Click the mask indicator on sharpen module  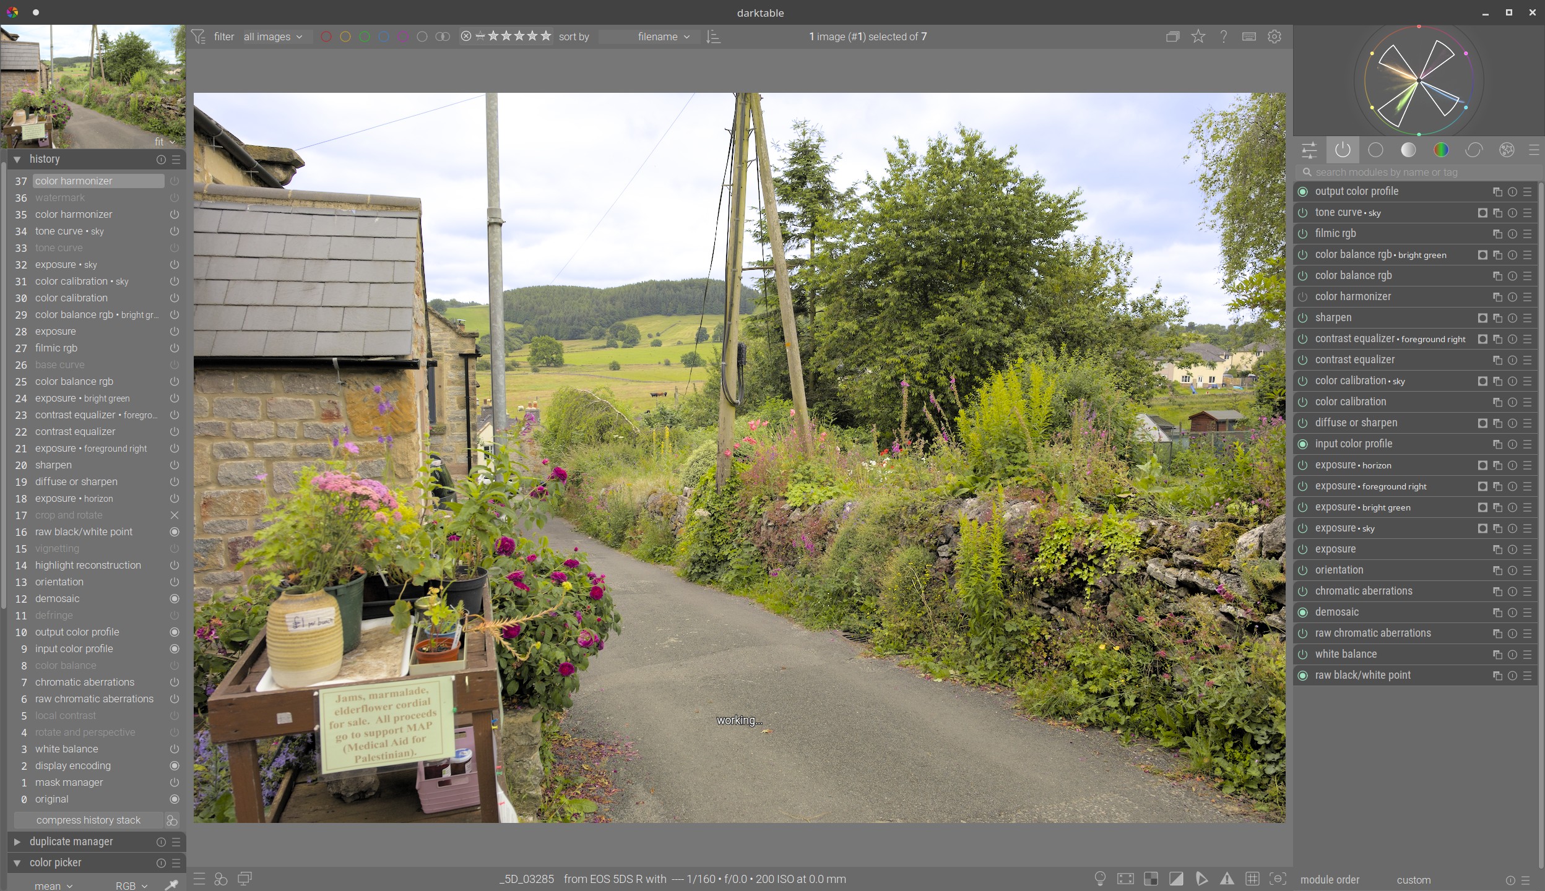pyautogui.click(x=1482, y=318)
